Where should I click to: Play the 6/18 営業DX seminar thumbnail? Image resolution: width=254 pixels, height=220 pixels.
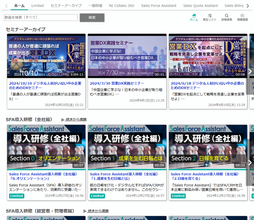[208, 56]
